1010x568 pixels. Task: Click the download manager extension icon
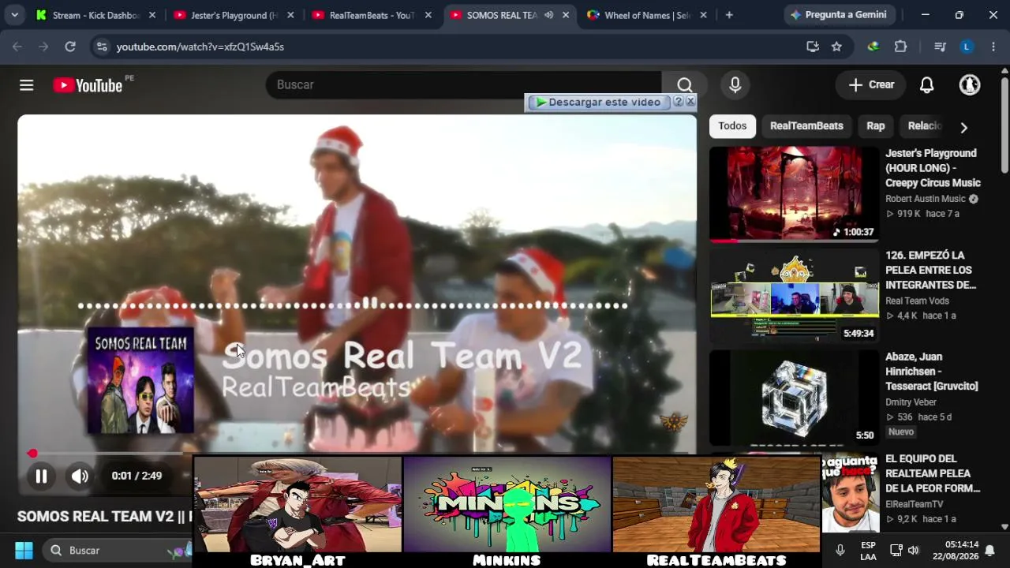[873, 47]
